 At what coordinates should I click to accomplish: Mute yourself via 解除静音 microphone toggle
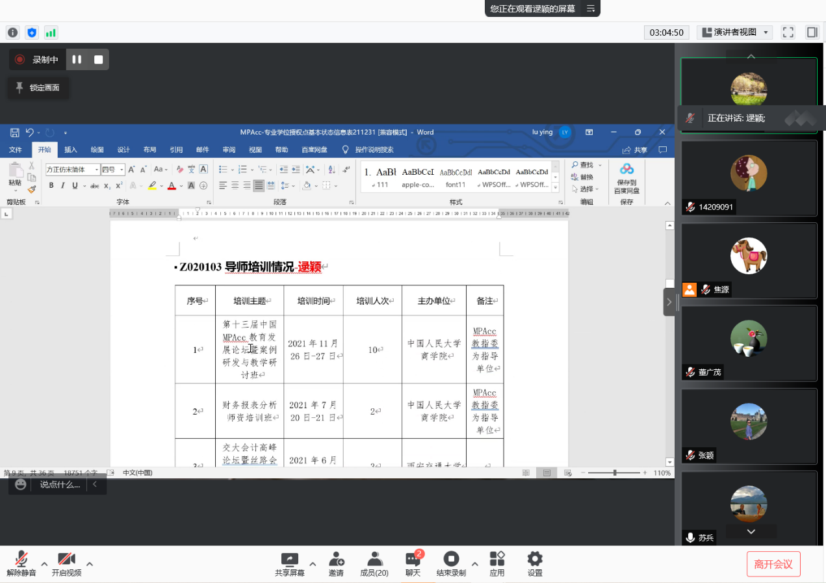(21, 563)
